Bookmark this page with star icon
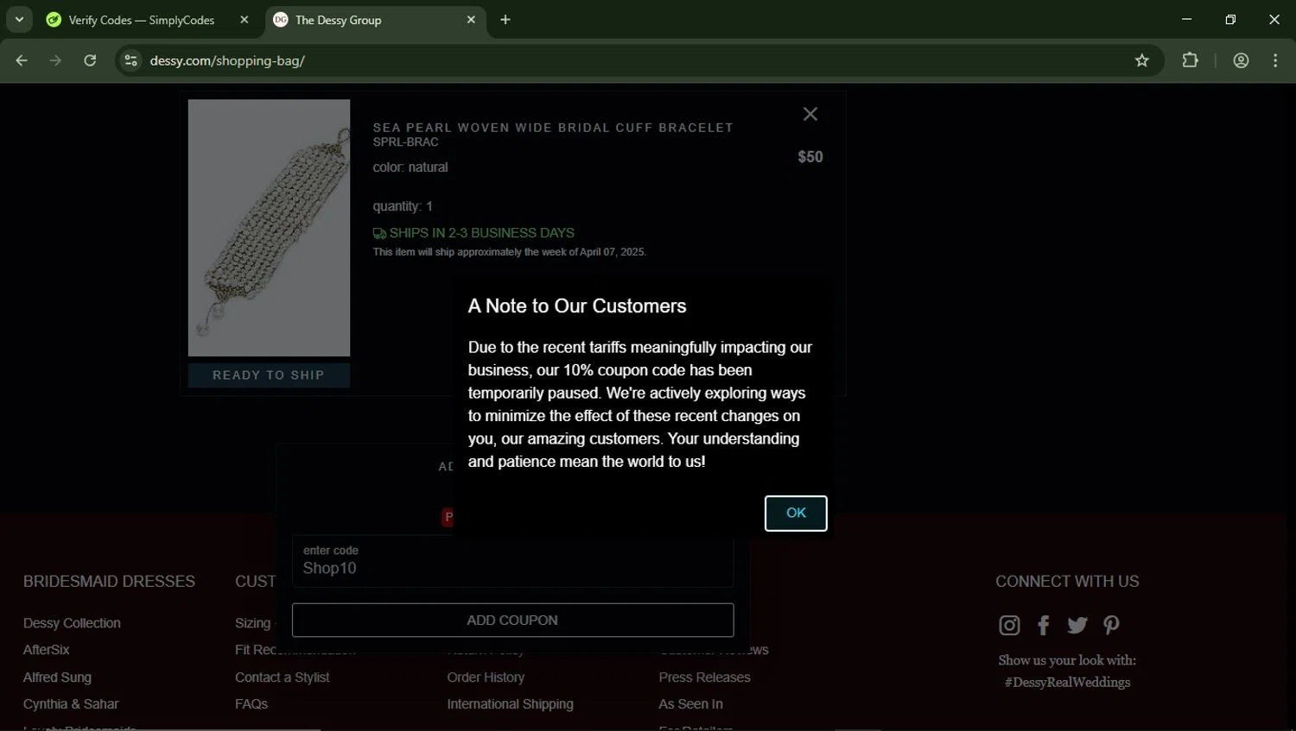The height and width of the screenshot is (731, 1296). point(1142,60)
